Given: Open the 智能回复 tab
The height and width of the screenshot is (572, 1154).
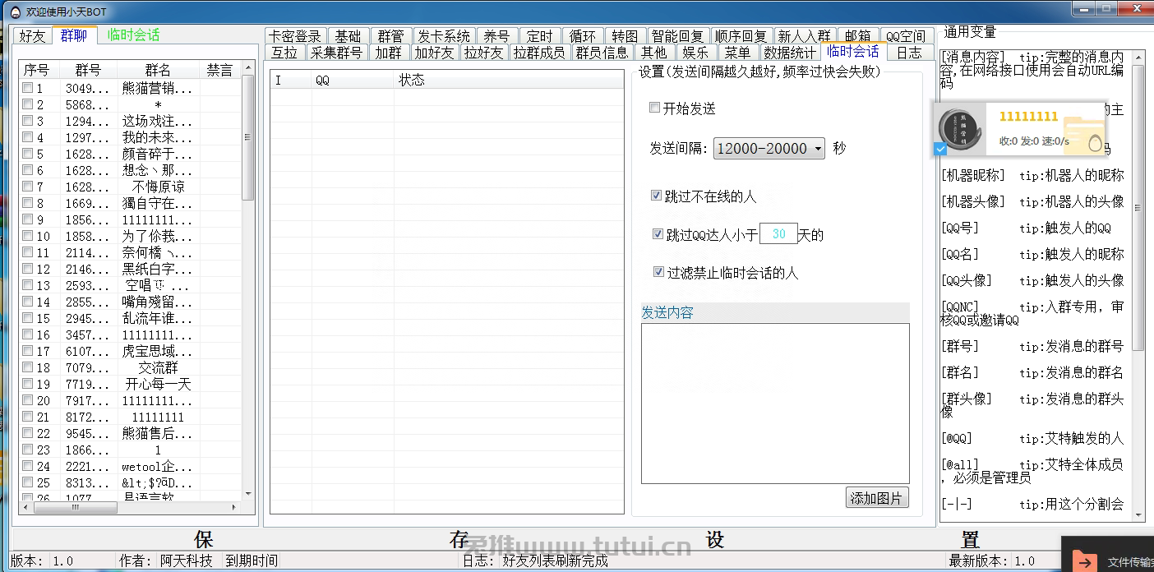Looking at the screenshot, I should coord(677,36).
